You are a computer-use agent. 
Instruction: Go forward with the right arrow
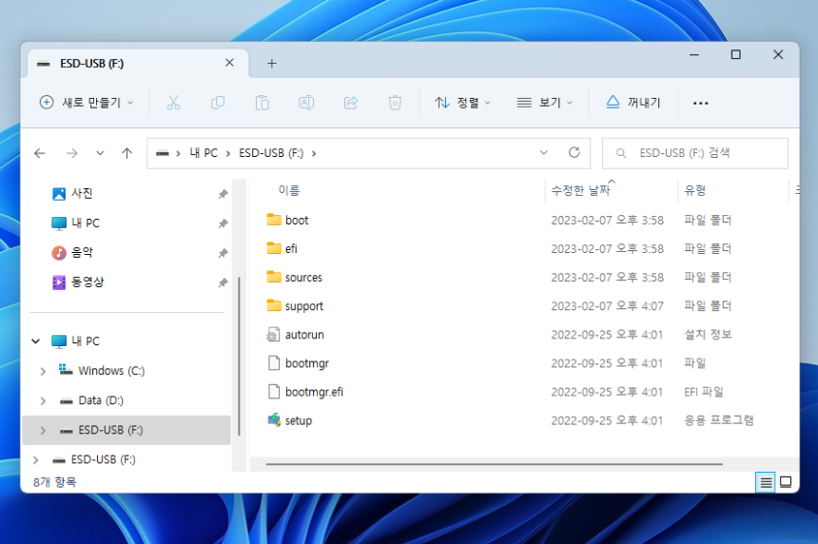click(x=72, y=153)
